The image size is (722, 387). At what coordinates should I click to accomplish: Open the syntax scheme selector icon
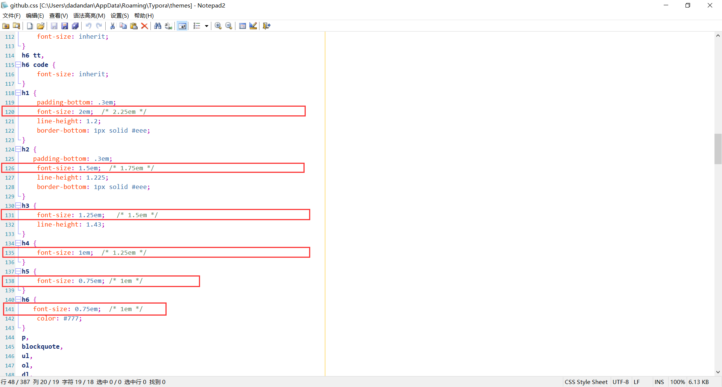[x=243, y=26]
